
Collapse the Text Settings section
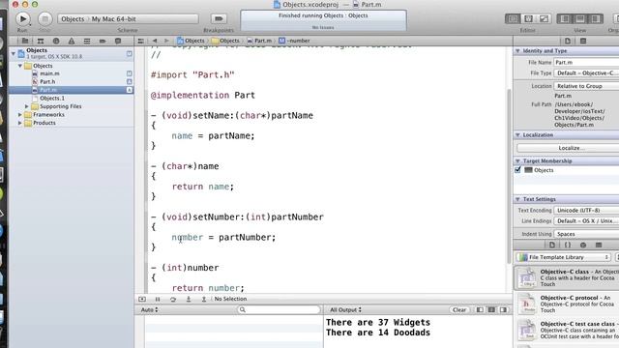pos(517,199)
